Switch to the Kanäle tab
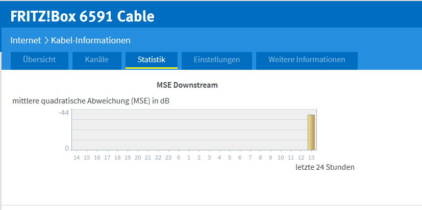This screenshot has height=210, width=422. [97, 60]
